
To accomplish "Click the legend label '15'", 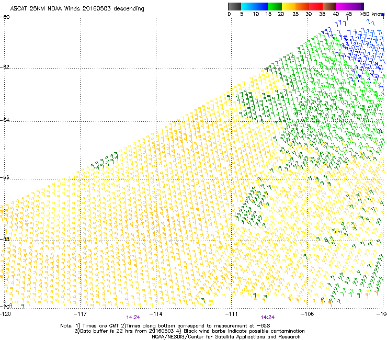I will pos(268,14).
